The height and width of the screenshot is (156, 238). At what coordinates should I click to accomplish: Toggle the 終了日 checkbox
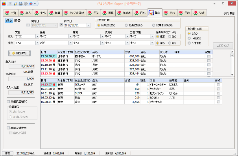(x=61, y=25)
